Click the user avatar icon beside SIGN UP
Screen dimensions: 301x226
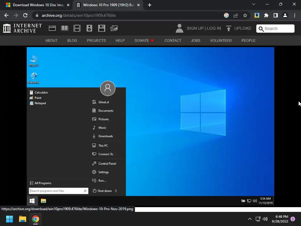click(180, 28)
